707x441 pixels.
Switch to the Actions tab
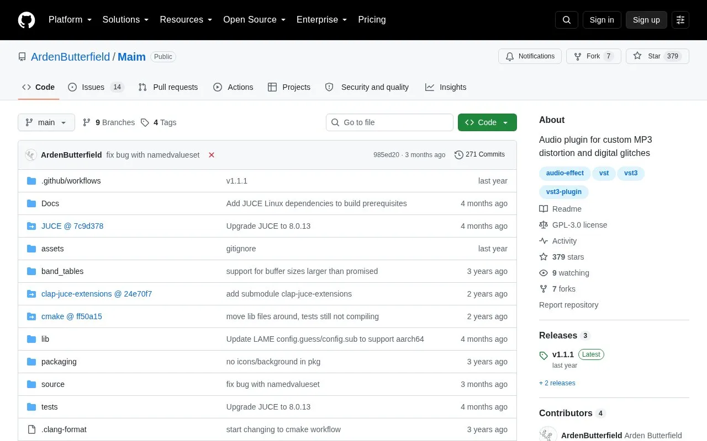coord(233,87)
